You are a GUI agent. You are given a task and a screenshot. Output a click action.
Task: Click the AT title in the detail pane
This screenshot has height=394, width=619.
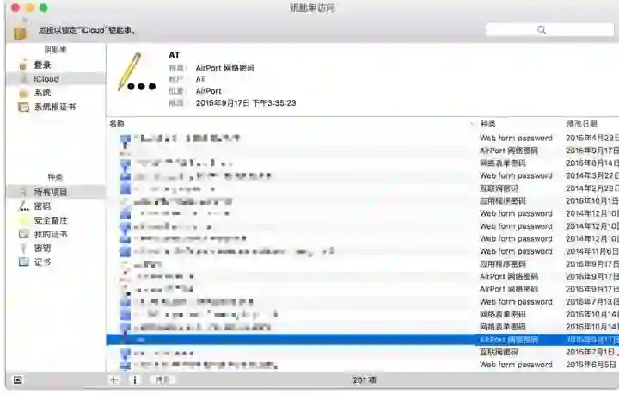(x=174, y=55)
